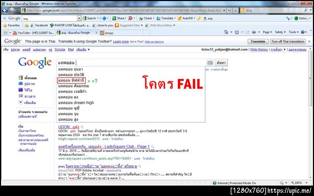Open the Quick Tabs grid icon
The width and height of the screenshot is (314, 196).
5,33
